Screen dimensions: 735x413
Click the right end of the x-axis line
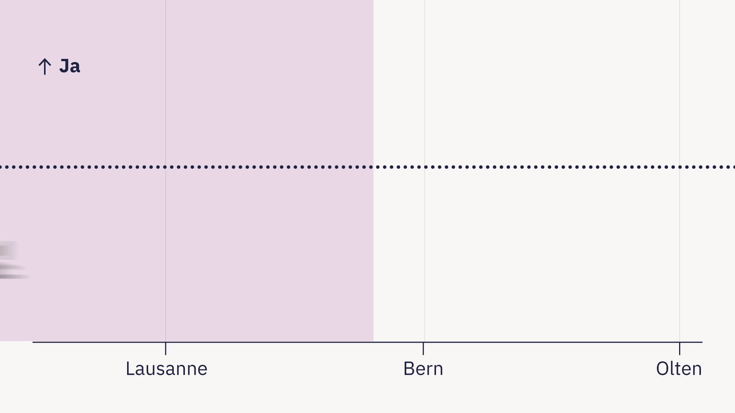click(x=701, y=342)
